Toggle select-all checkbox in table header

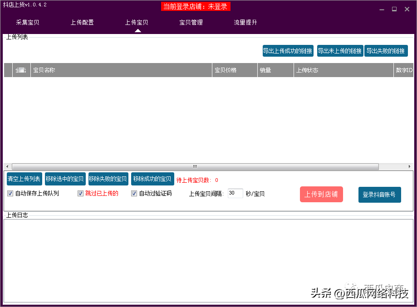coord(20,70)
